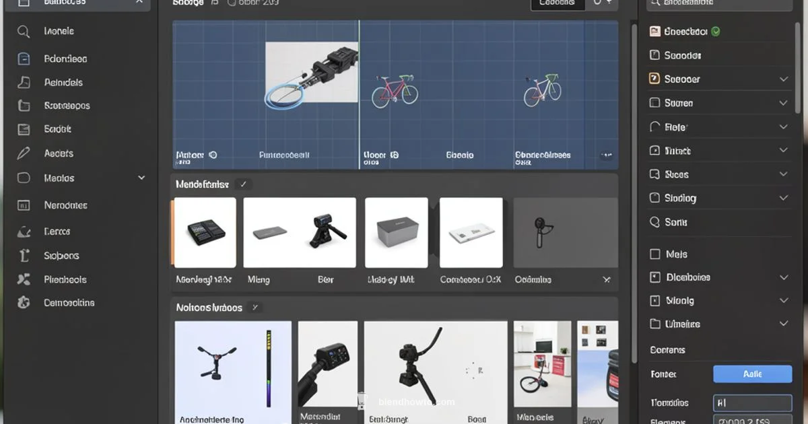The height and width of the screenshot is (424, 808).
Task: Expand the chevron on the sidebar item with arrow
Action: pos(141,178)
